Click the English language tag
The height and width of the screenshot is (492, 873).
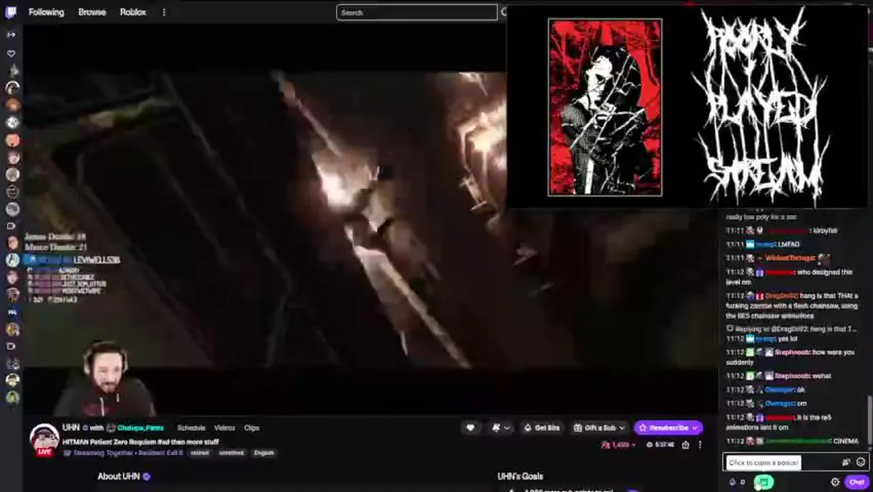264,452
